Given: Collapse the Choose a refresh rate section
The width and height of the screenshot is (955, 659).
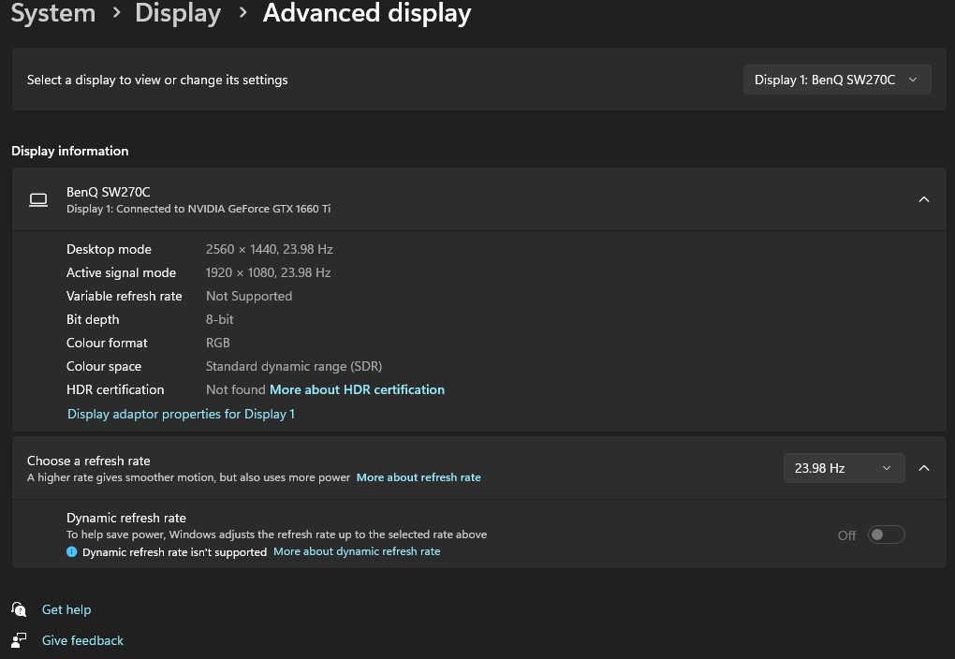Looking at the screenshot, I should (x=924, y=468).
